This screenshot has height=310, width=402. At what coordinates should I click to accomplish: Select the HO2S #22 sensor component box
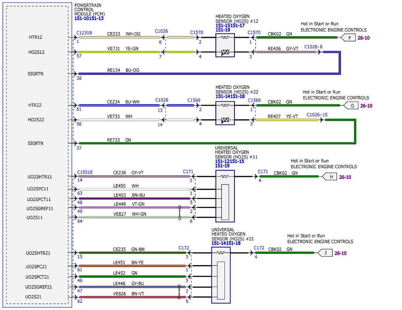coord(225,112)
